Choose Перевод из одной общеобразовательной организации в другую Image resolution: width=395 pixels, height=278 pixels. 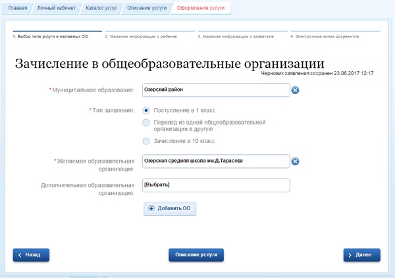[x=146, y=123]
